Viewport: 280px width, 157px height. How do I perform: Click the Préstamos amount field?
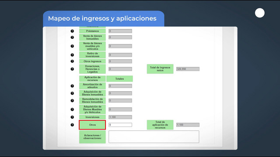click(x=120, y=31)
